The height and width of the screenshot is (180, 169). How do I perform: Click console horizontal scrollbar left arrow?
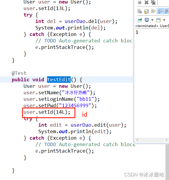(137, 140)
